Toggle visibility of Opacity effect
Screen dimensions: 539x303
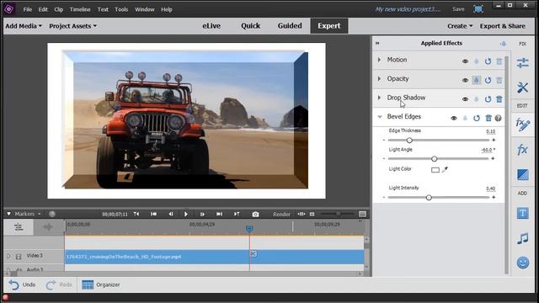coord(465,81)
